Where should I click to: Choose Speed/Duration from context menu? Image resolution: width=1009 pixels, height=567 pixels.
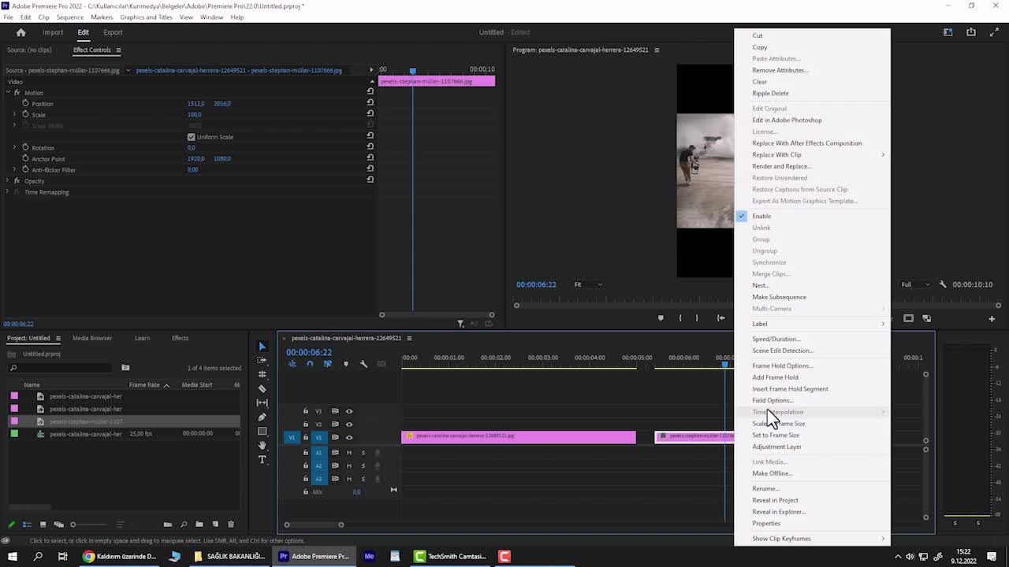pyautogui.click(x=776, y=339)
